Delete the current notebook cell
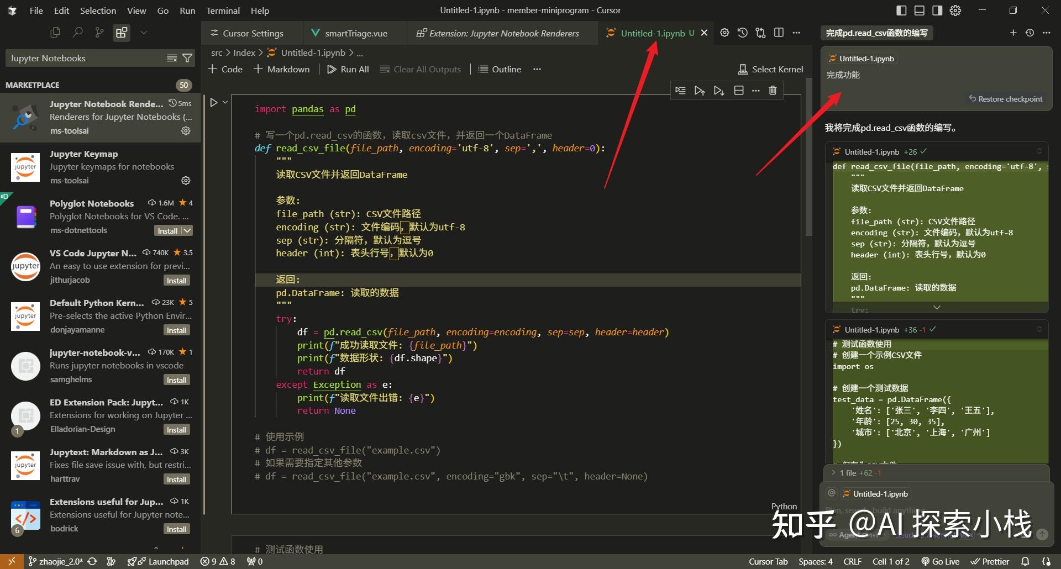 773,90
